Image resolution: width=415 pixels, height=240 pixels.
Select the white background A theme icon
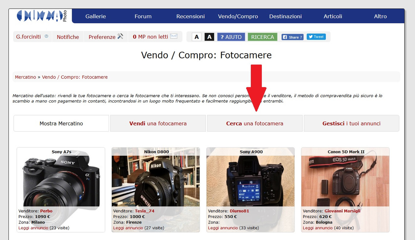click(x=196, y=37)
